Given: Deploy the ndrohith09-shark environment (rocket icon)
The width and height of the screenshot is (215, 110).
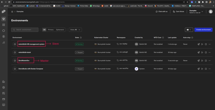Looking at the screenshot, I should point(198,52).
